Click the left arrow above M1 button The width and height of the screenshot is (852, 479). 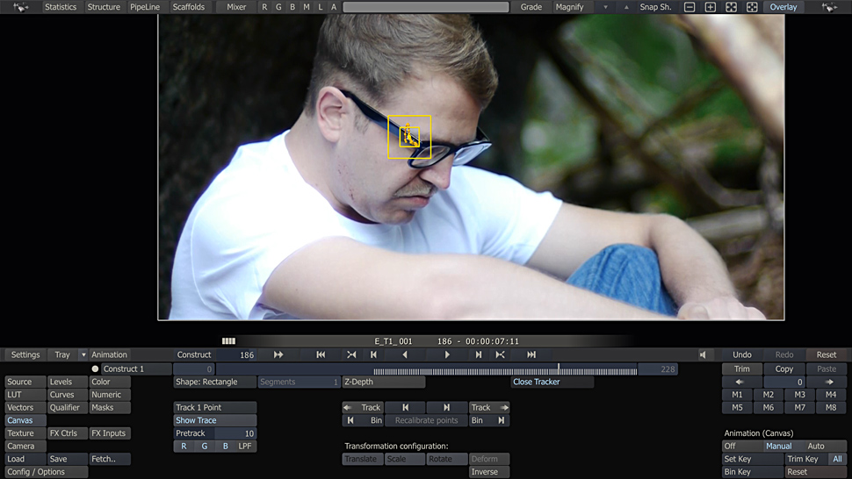pyautogui.click(x=739, y=382)
